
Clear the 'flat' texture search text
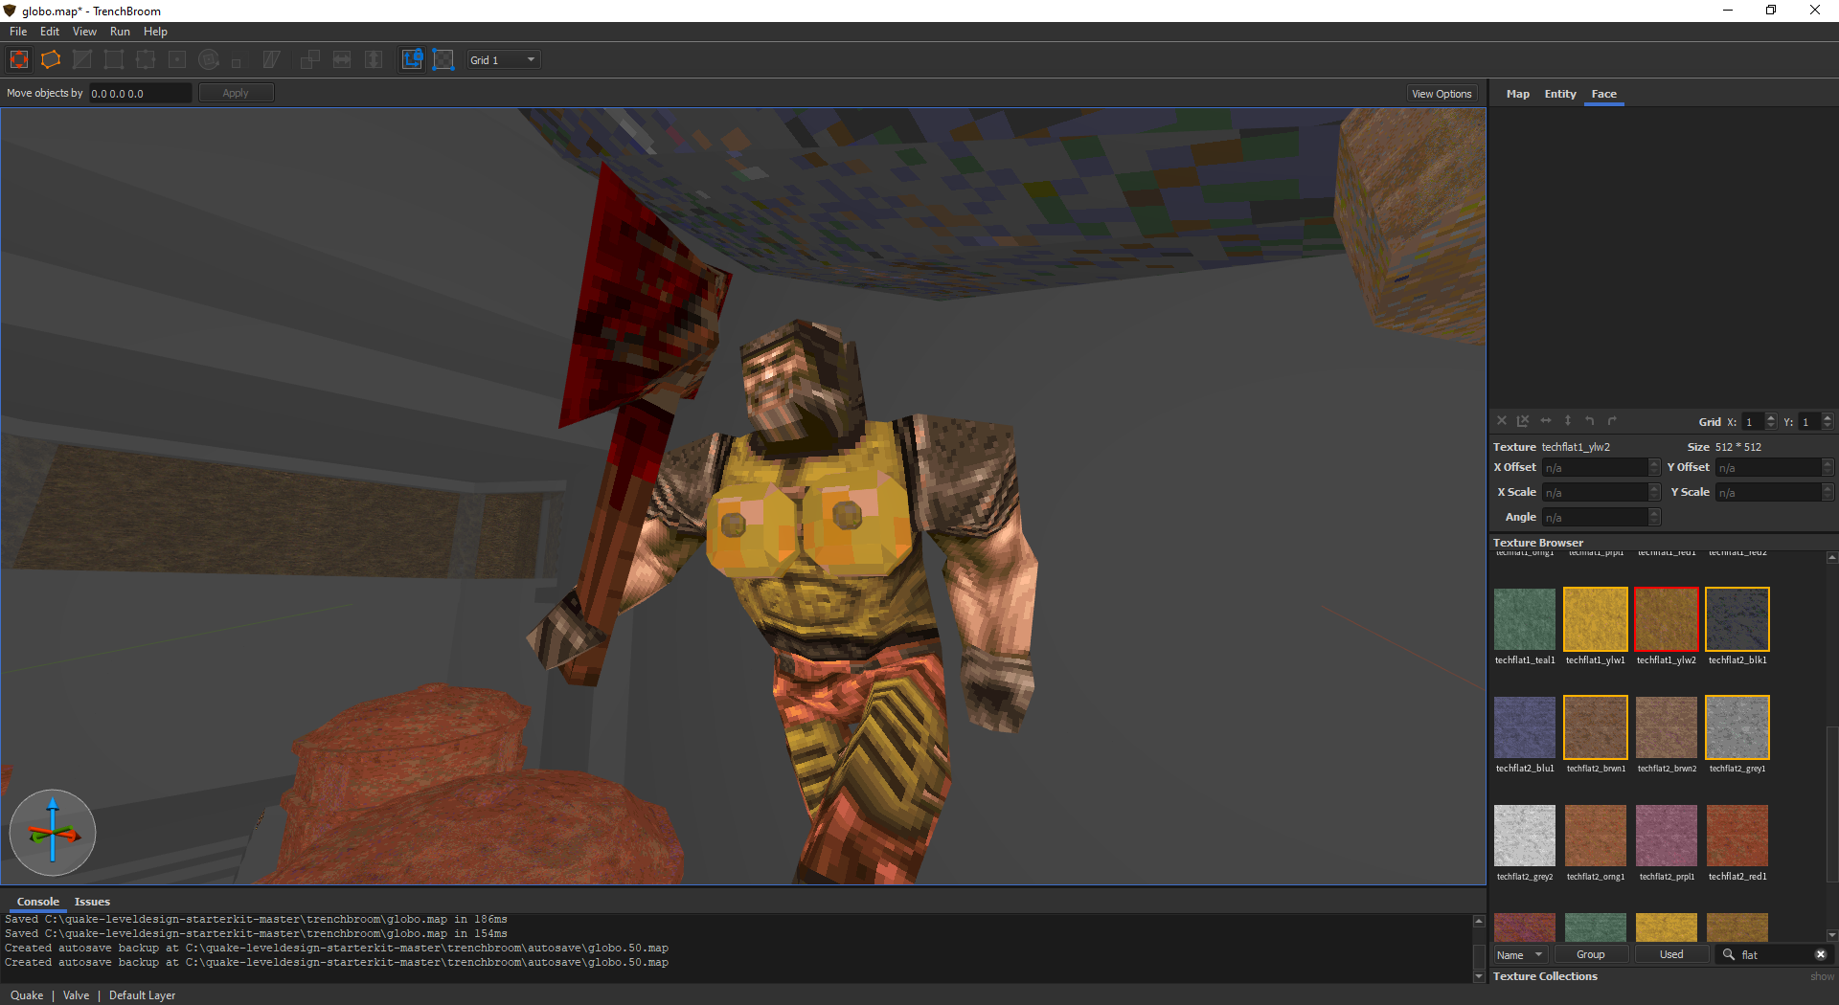[x=1821, y=954]
